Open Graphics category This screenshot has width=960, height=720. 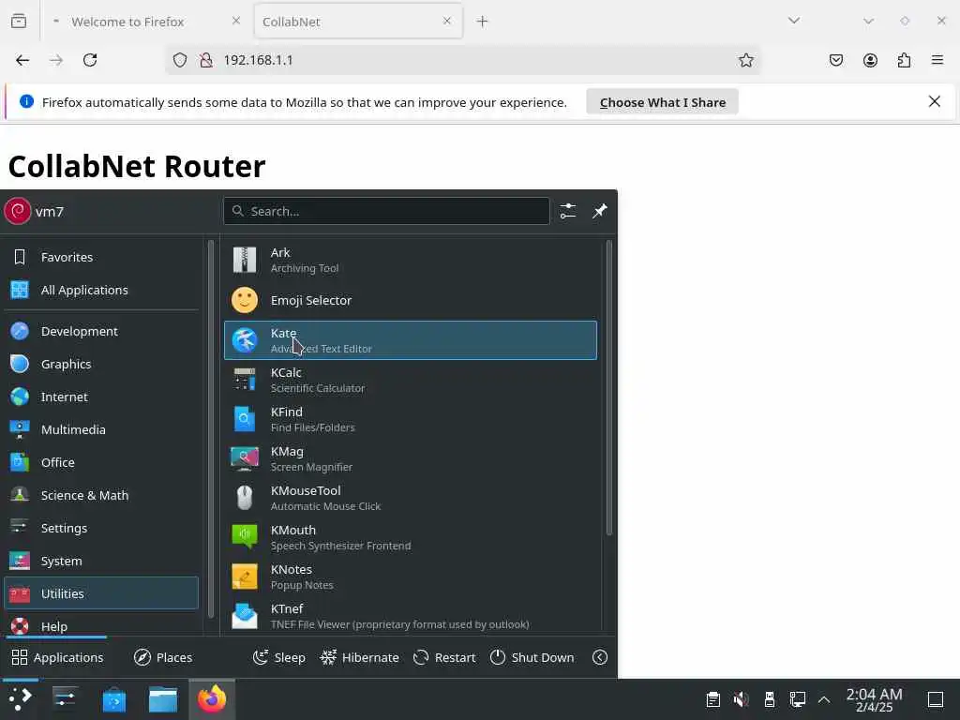[101, 364]
